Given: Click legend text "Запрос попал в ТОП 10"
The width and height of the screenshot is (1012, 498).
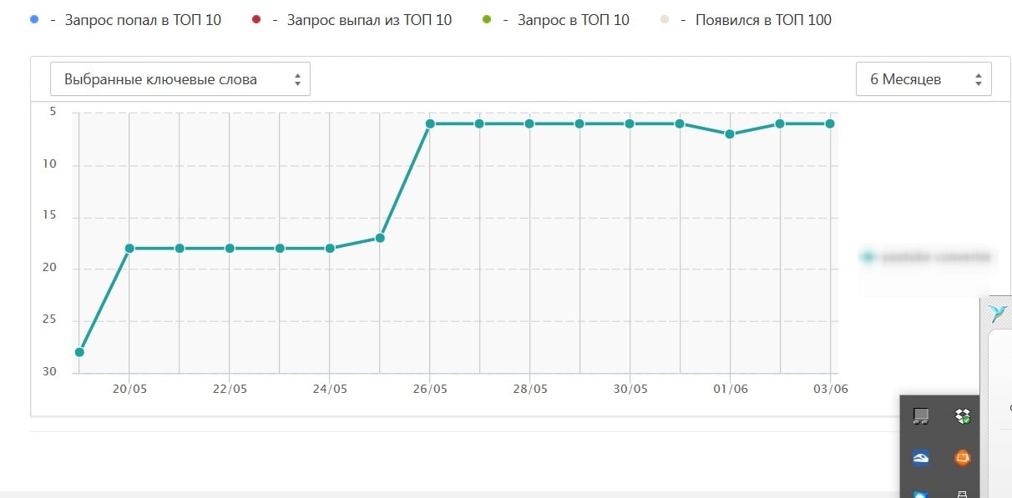Looking at the screenshot, I should [x=143, y=19].
